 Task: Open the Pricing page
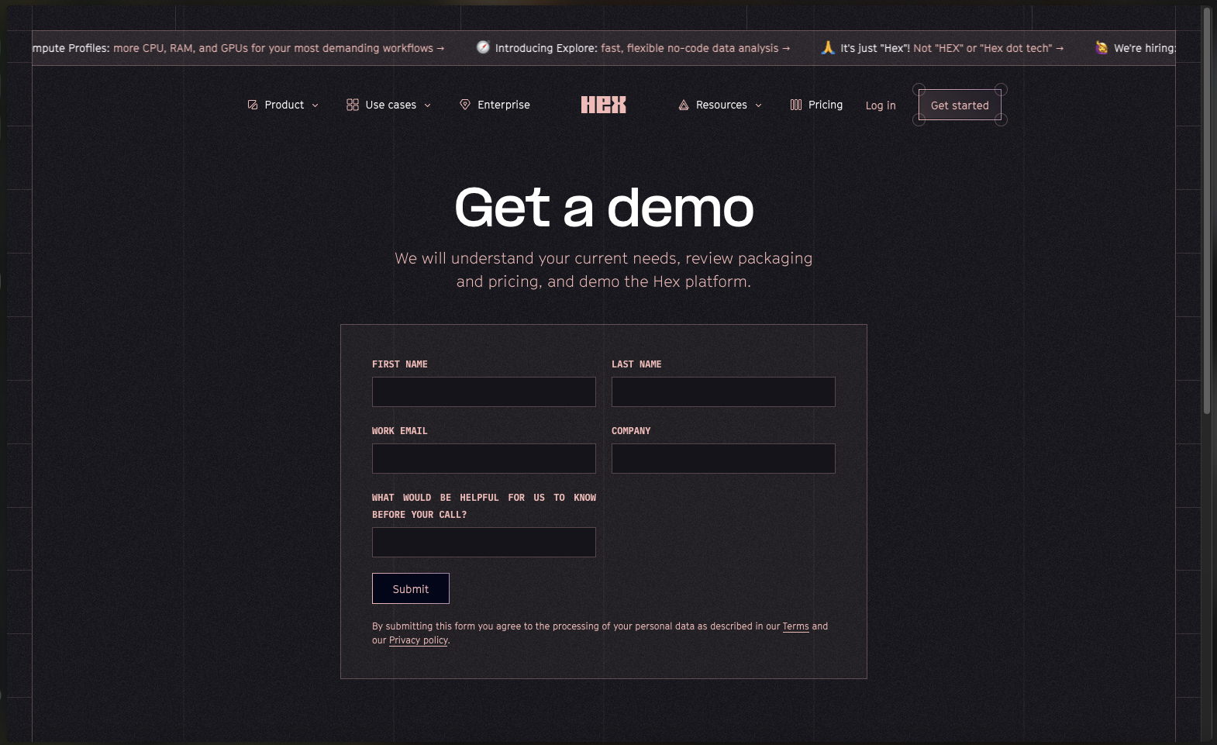click(x=816, y=105)
